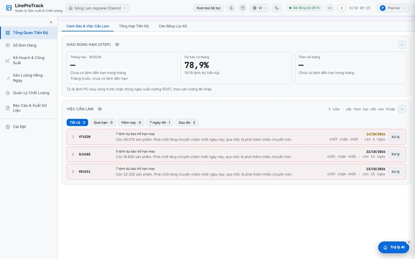Open the VI language dropdown
The image size is (415, 259).
pos(259,8)
